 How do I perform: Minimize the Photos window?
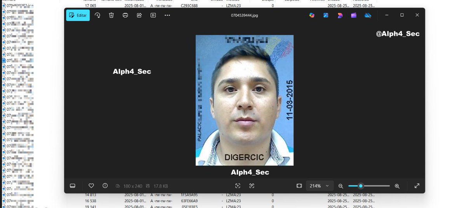(387, 15)
